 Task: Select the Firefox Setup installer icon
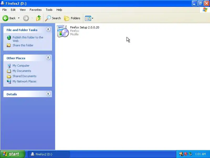click(x=62, y=31)
